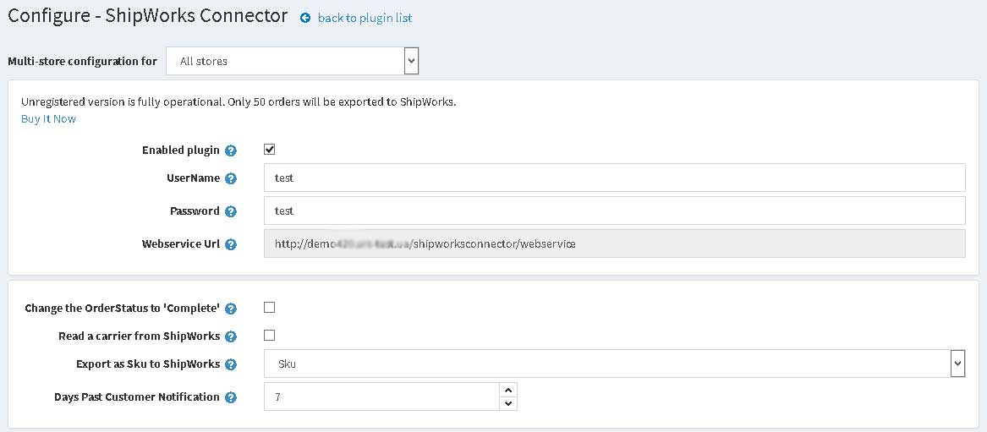
Task: Decrease Days Past Customer Notification value
Action: [x=508, y=404]
